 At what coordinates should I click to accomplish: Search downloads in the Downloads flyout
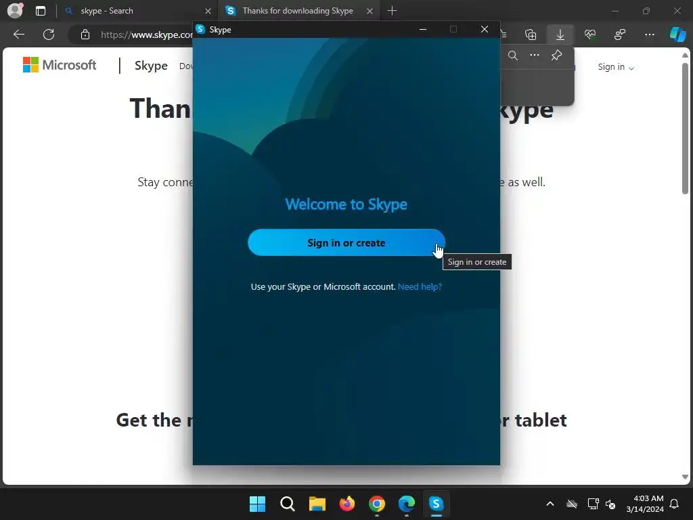513,56
